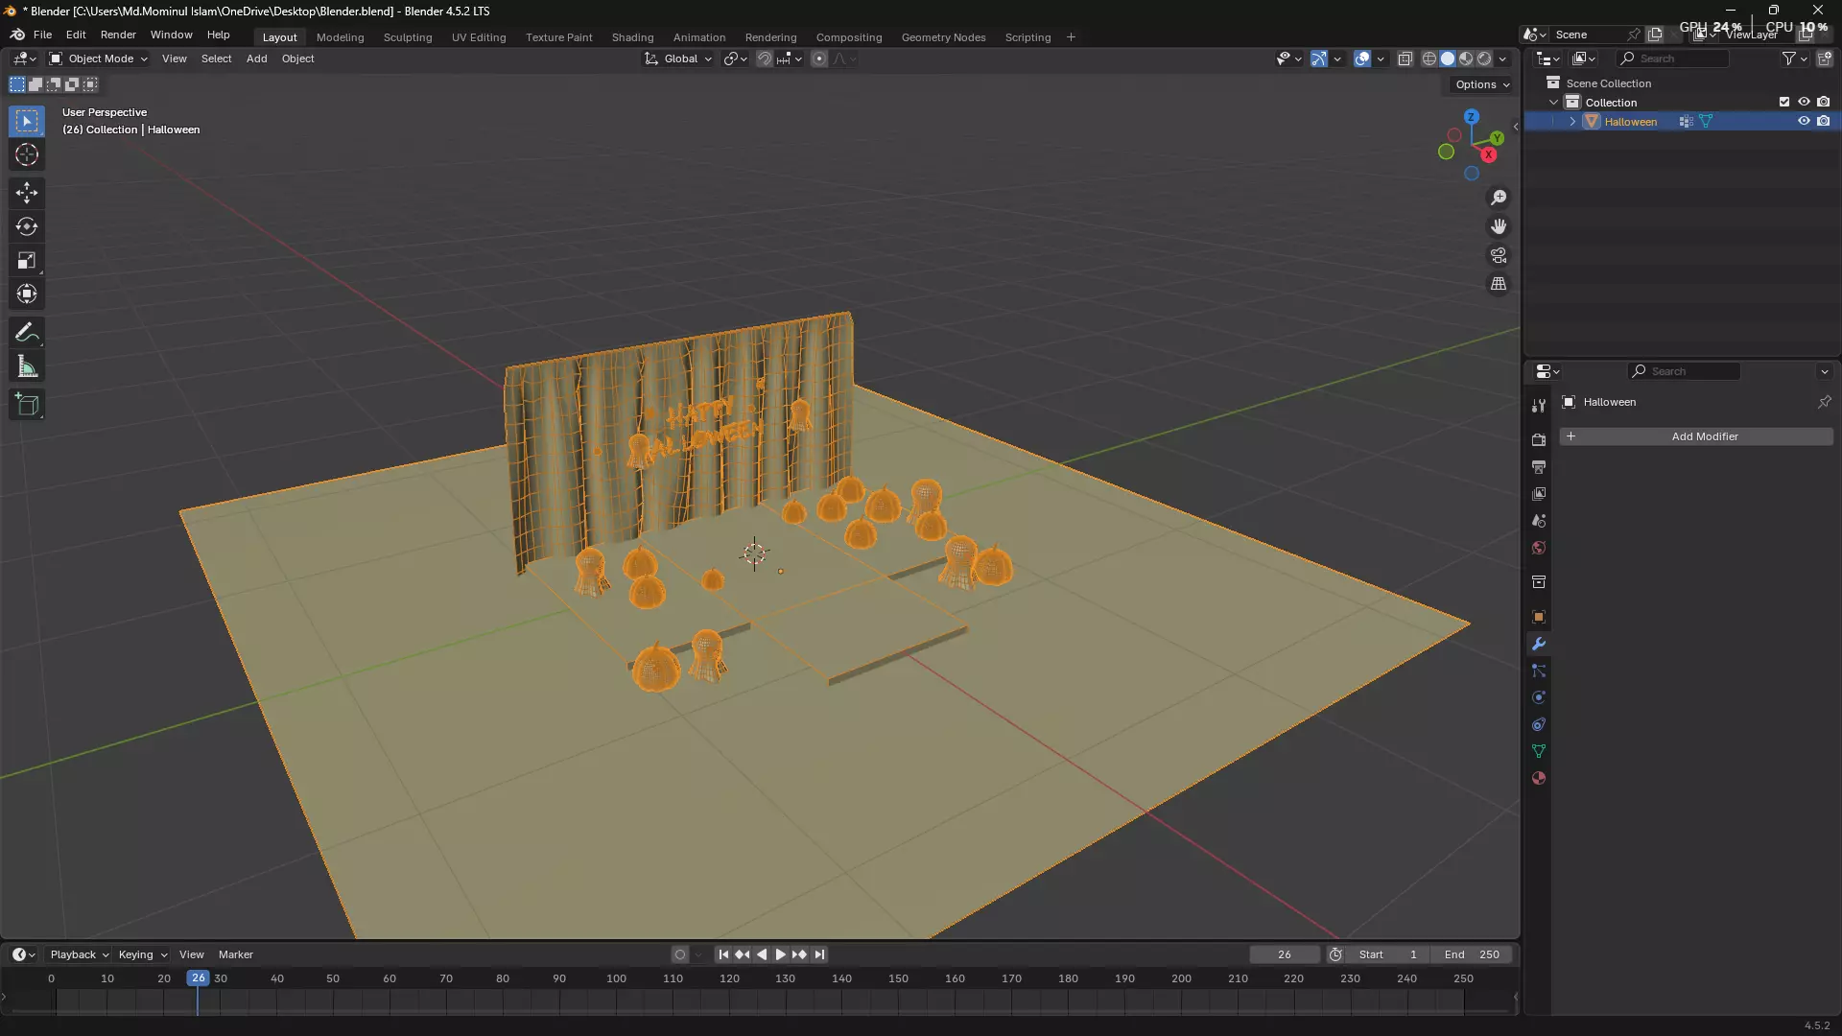This screenshot has height=1036, width=1842.
Task: Open the Scene properties tab
Action: coord(1539,520)
